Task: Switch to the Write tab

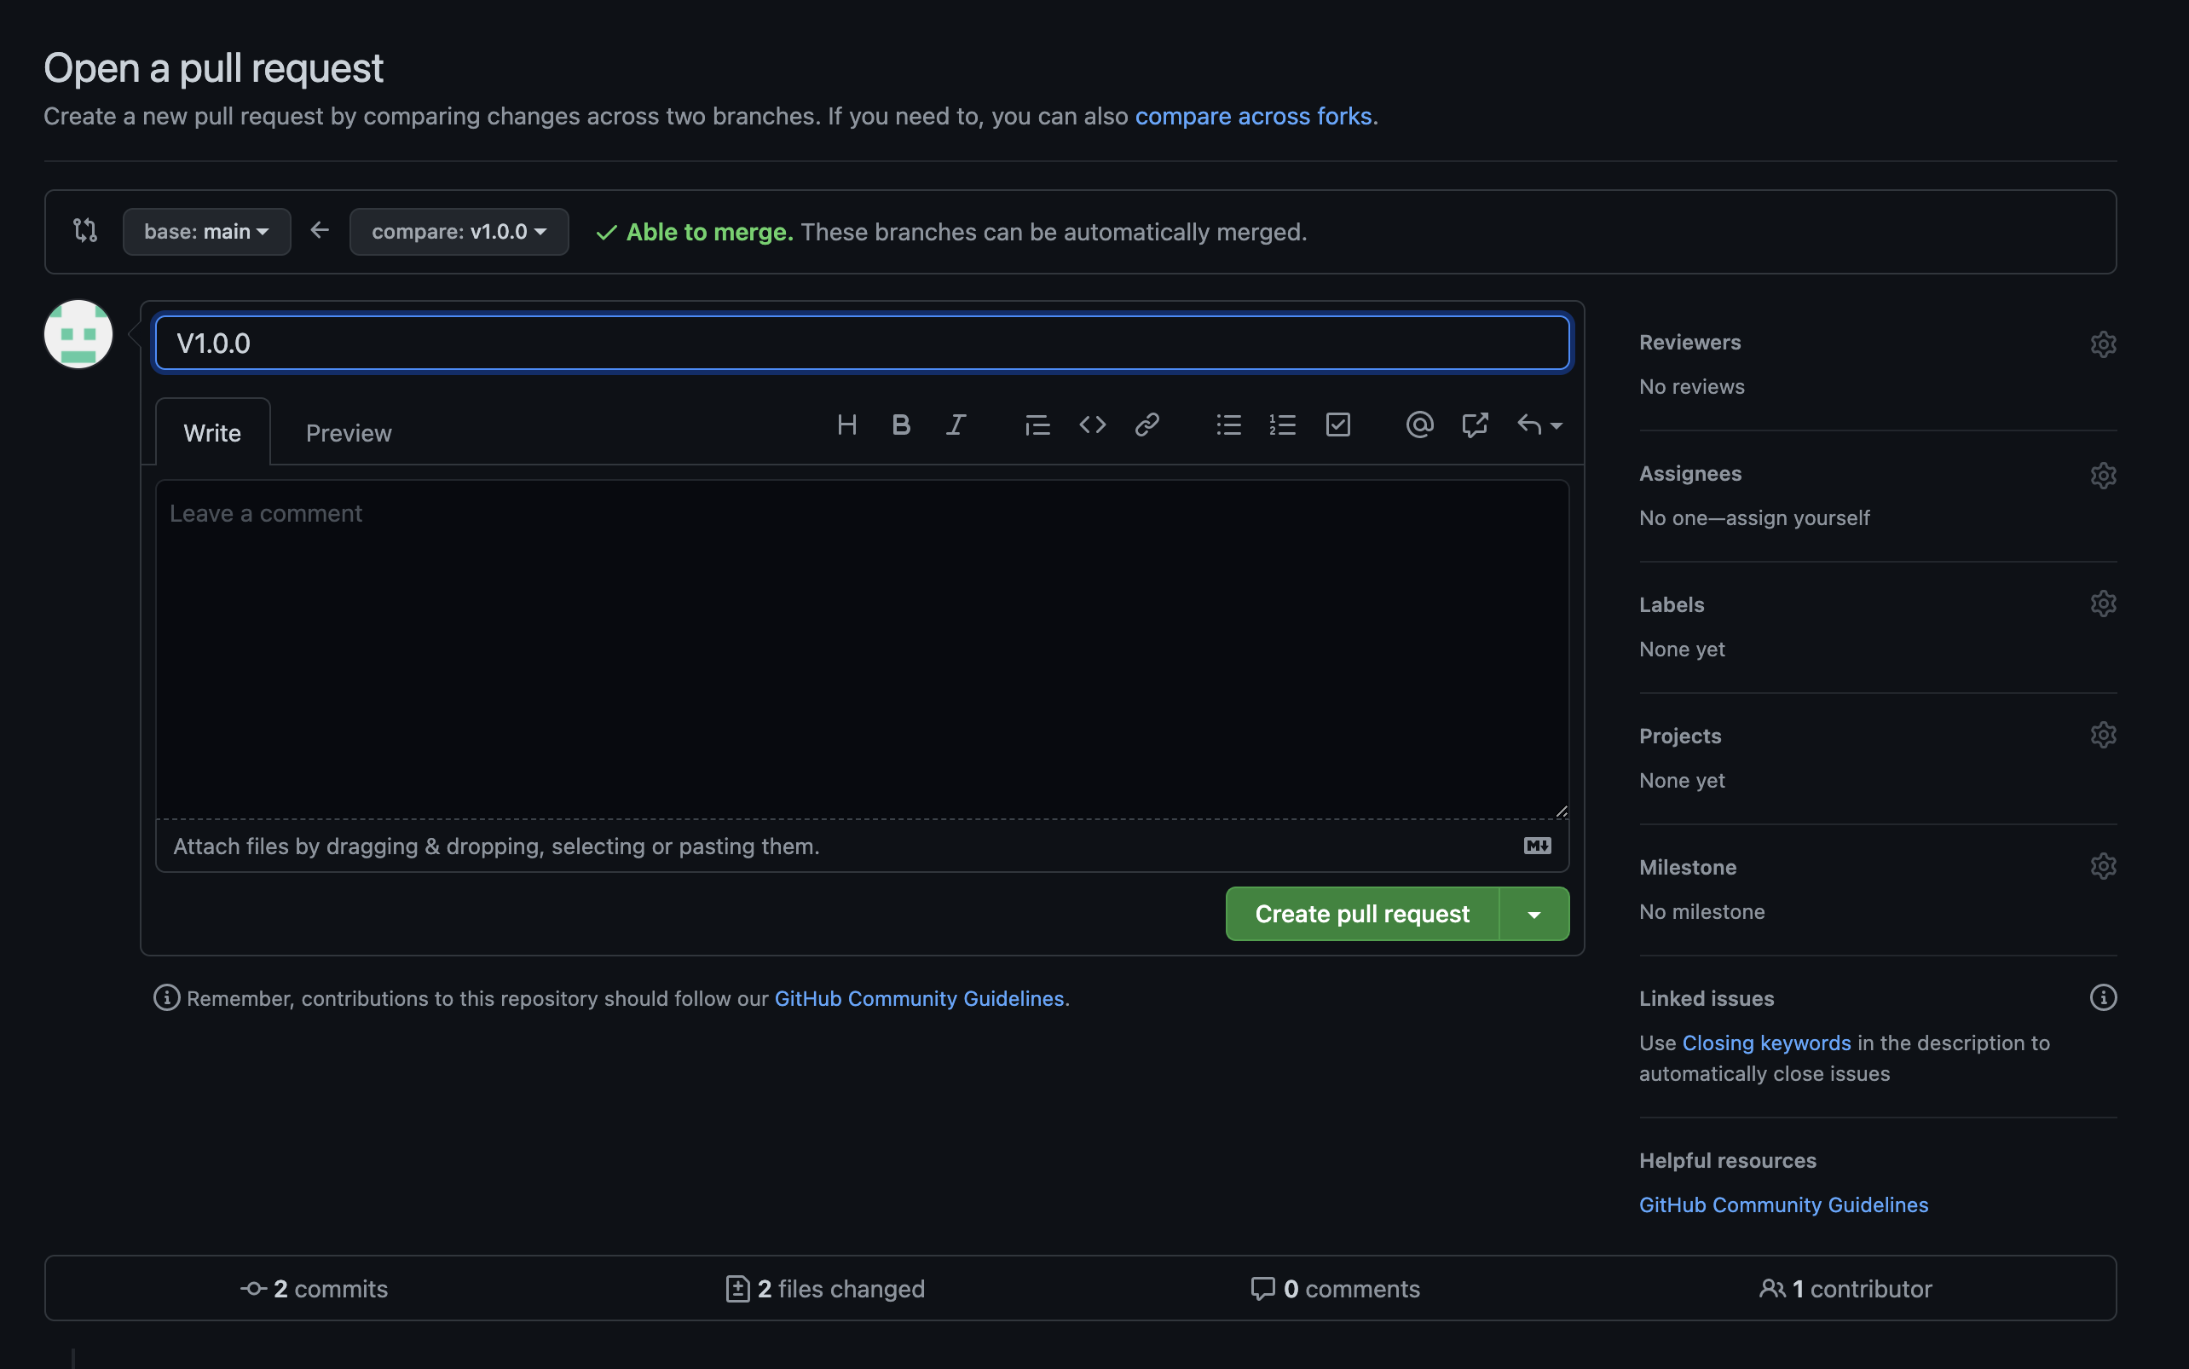Action: pos(213,433)
